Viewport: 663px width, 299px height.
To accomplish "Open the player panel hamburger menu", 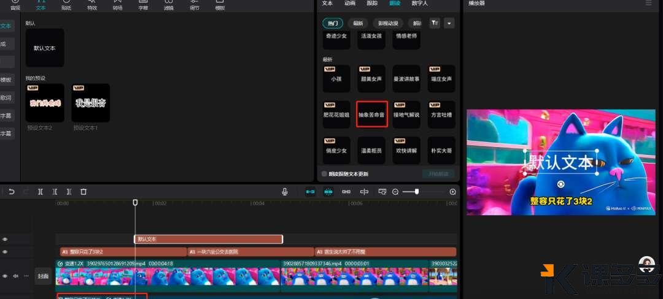I will click(649, 3).
